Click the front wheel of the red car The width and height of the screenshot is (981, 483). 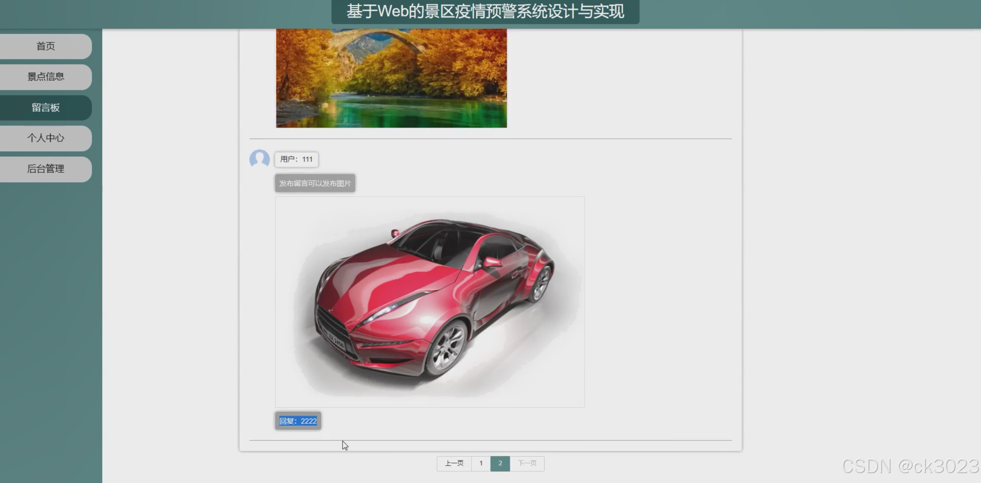pos(448,347)
